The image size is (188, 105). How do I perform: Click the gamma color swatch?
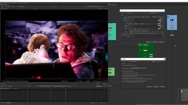(x=159, y=29)
